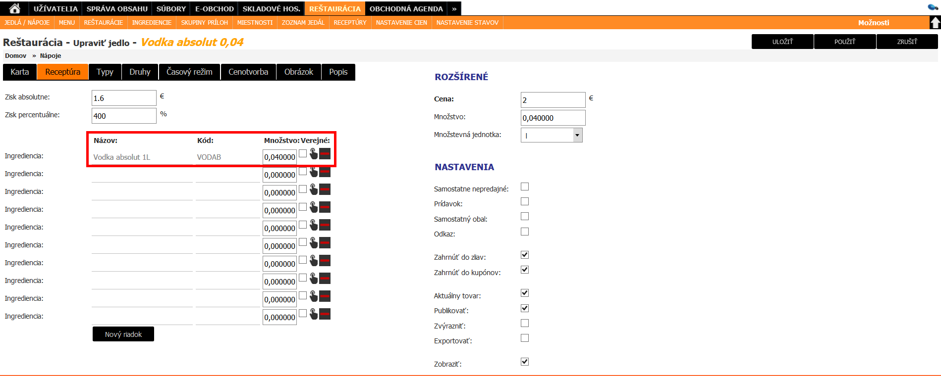Open the Možnosti options panel

(x=873, y=23)
